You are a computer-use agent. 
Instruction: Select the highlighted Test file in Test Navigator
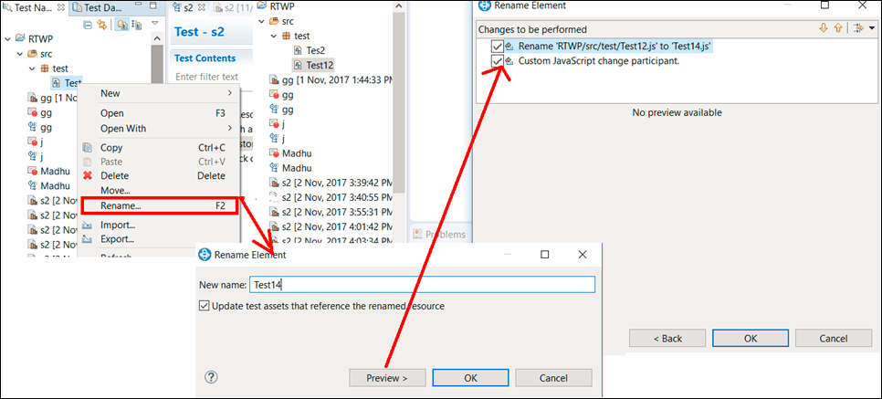(x=67, y=83)
